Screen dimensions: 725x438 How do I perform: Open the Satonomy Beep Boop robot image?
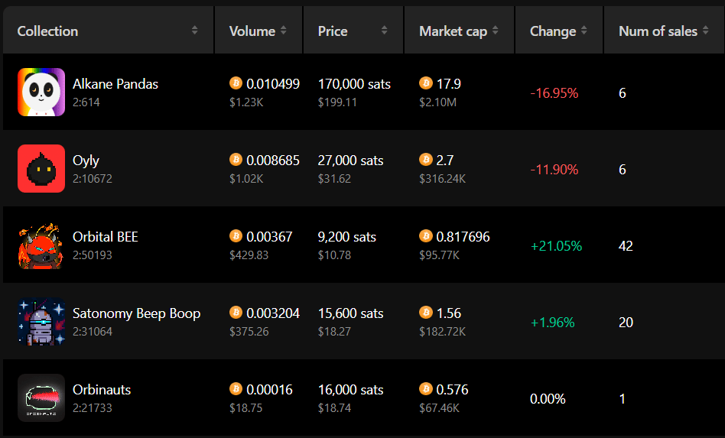point(41,322)
